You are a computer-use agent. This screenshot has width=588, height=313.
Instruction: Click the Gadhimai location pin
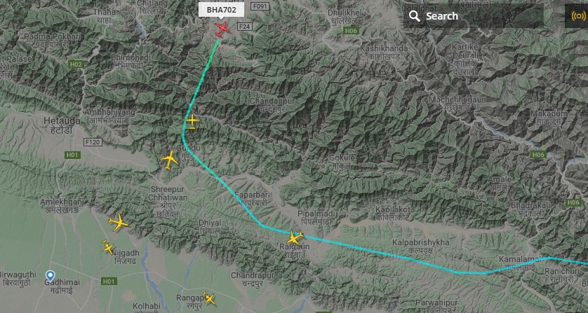51,276
